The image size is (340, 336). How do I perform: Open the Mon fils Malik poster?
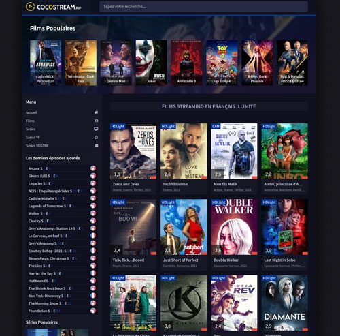point(234,151)
